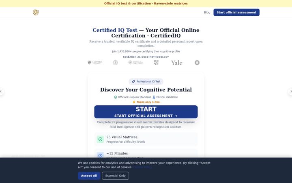292x183 pixels.
Task: Click the shield crest logo next to Oxford
Action: [x=156, y=63]
